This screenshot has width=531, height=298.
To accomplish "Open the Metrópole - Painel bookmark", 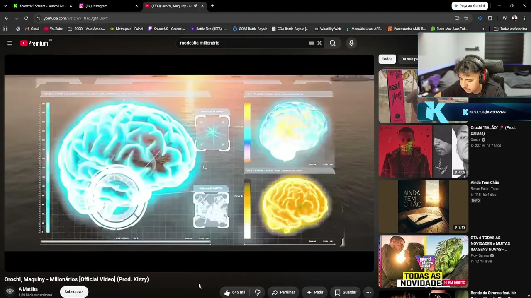I will pos(126,29).
